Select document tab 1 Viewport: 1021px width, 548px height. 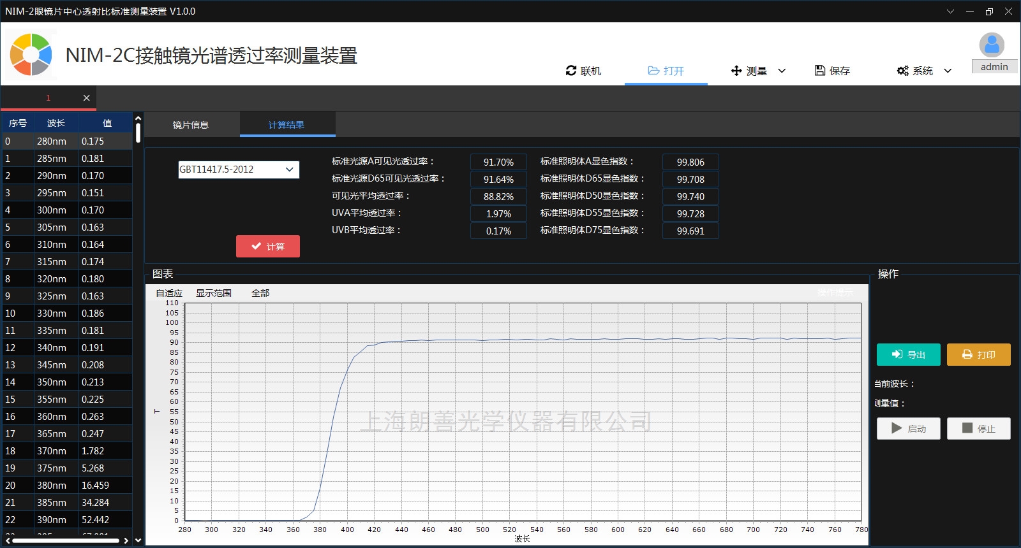tap(48, 98)
